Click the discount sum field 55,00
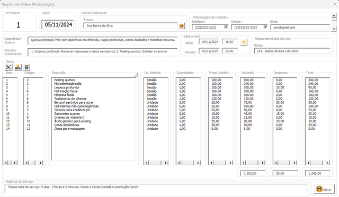This screenshot has height=197, width=339. coord(285,173)
